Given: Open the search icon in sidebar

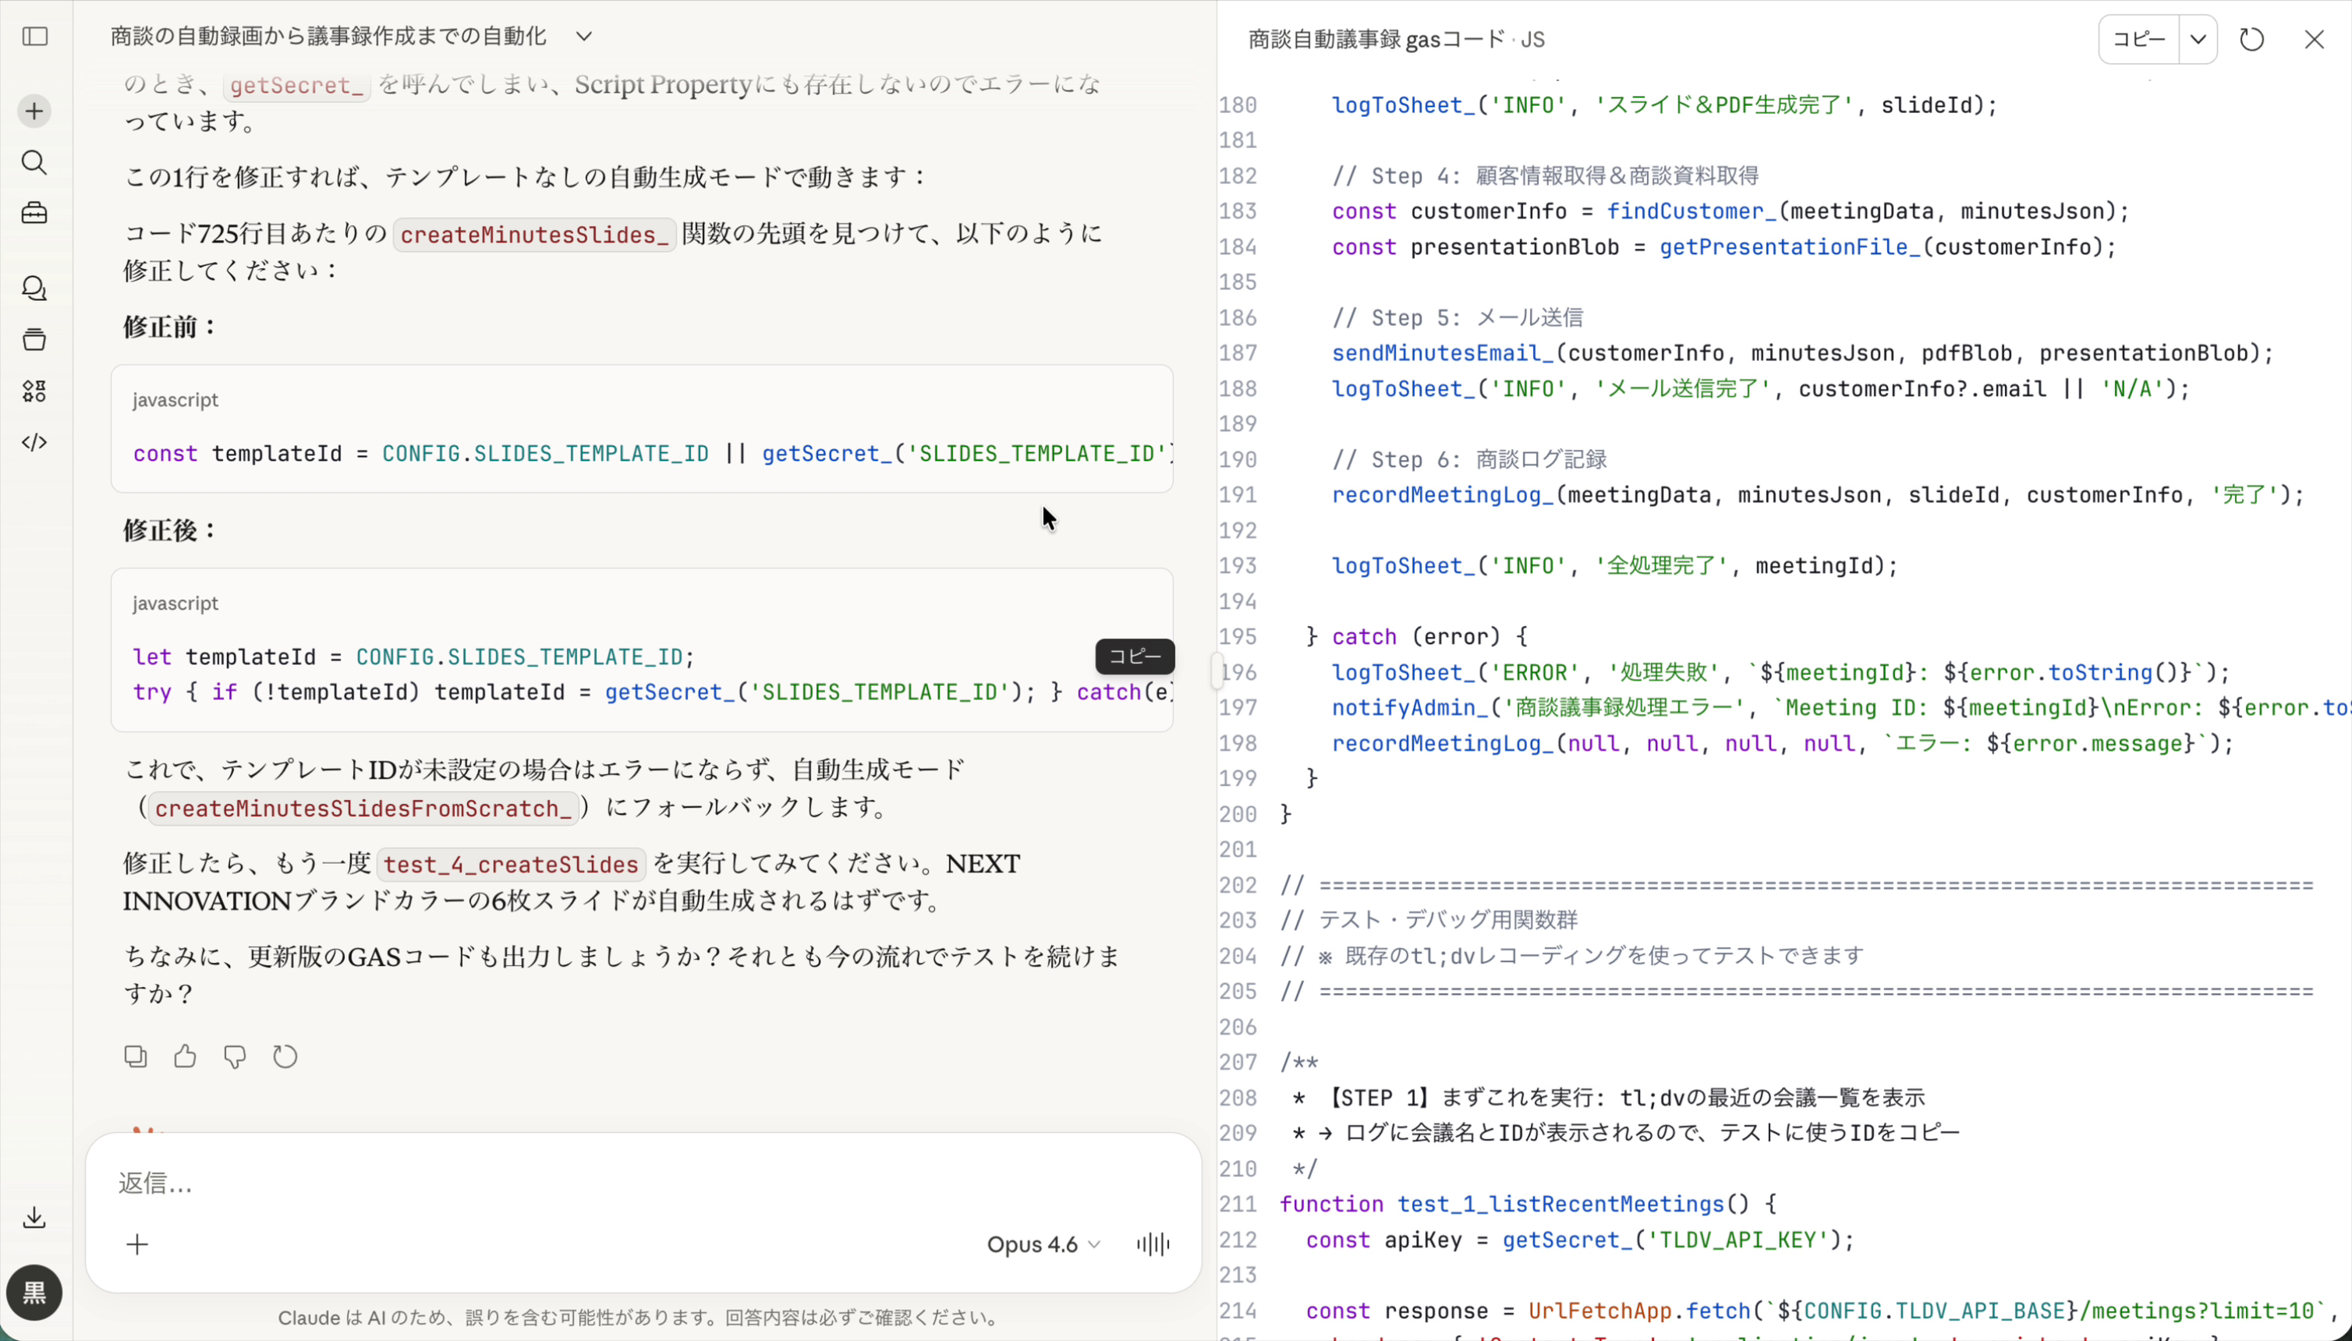Looking at the screenshot, I should coord(35,163).
